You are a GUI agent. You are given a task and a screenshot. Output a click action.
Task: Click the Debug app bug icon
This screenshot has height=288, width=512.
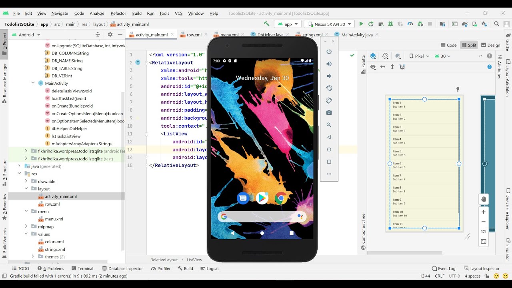pyautogui.click(x=390, y=24)
